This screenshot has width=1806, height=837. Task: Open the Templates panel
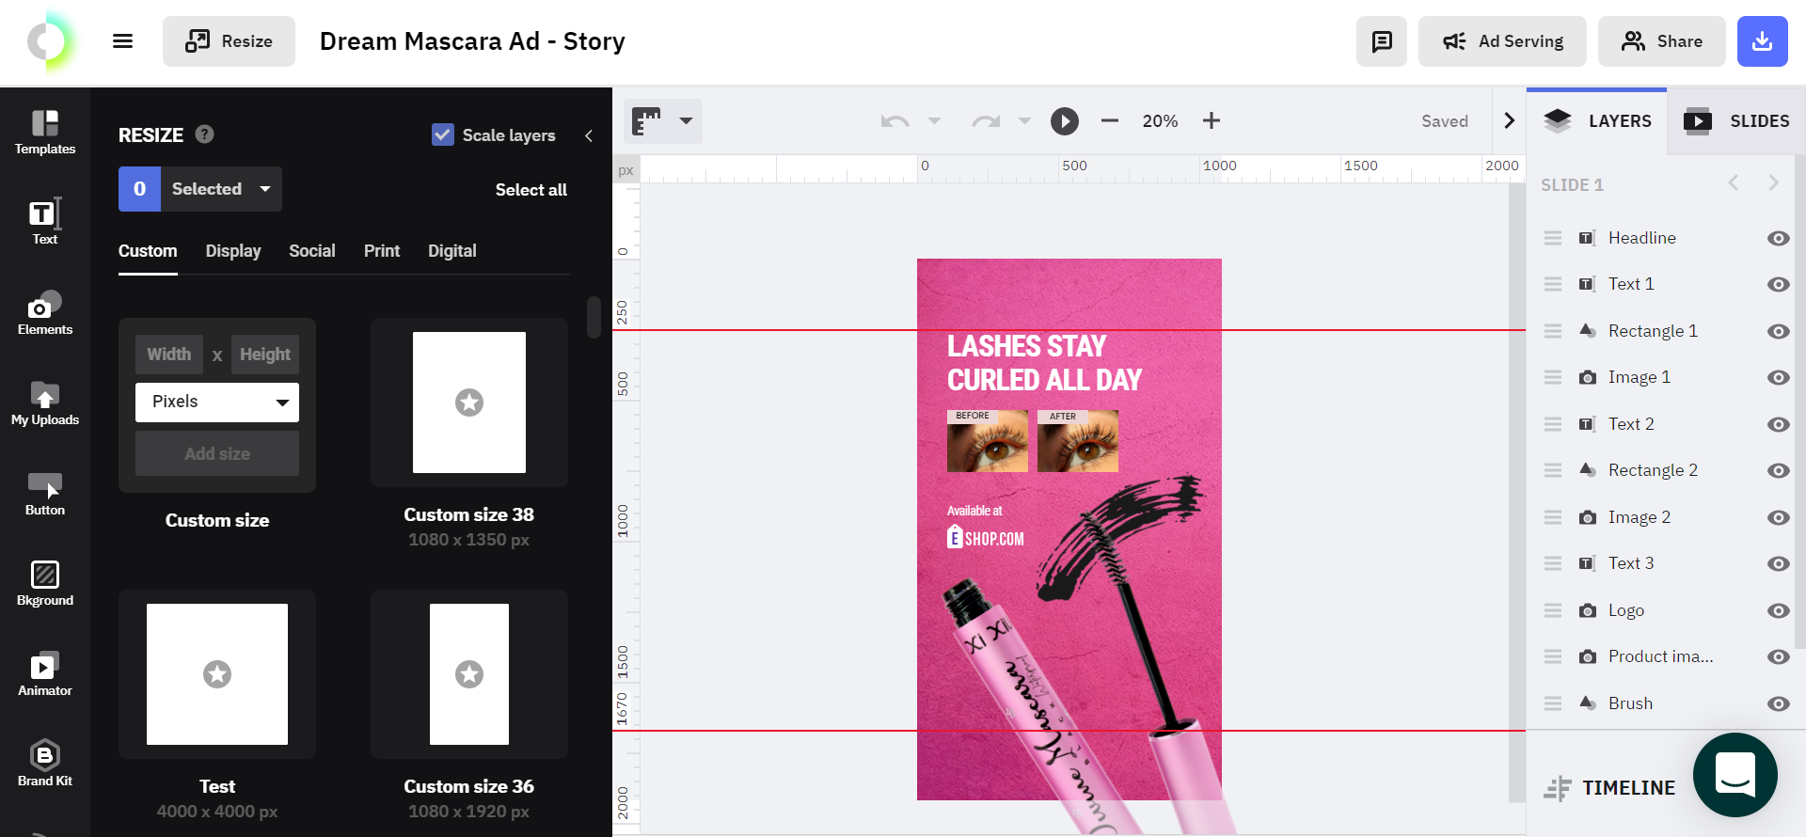click(44, 132)
